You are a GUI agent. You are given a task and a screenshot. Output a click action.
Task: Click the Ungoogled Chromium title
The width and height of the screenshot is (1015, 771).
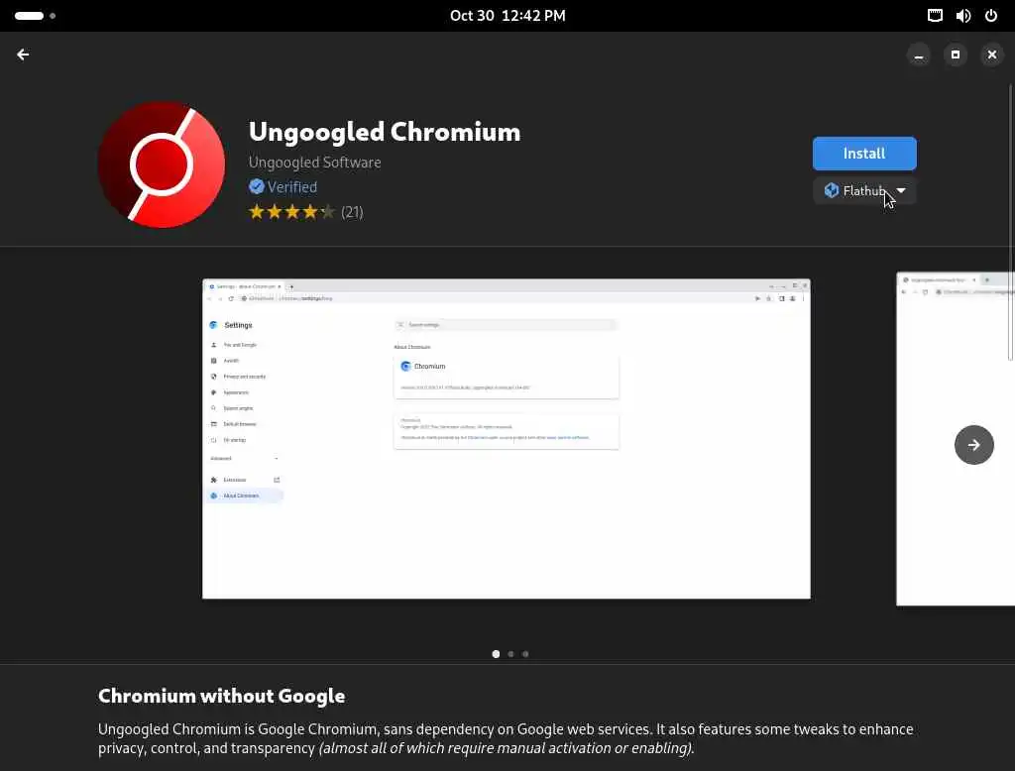tap(385, 132)
